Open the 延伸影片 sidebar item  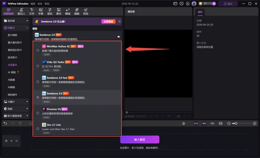click(13, 57)
